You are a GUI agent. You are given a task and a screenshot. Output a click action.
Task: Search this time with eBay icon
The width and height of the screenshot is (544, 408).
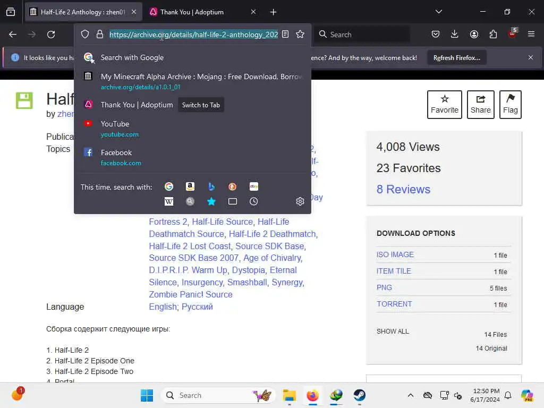coord(253,186)
